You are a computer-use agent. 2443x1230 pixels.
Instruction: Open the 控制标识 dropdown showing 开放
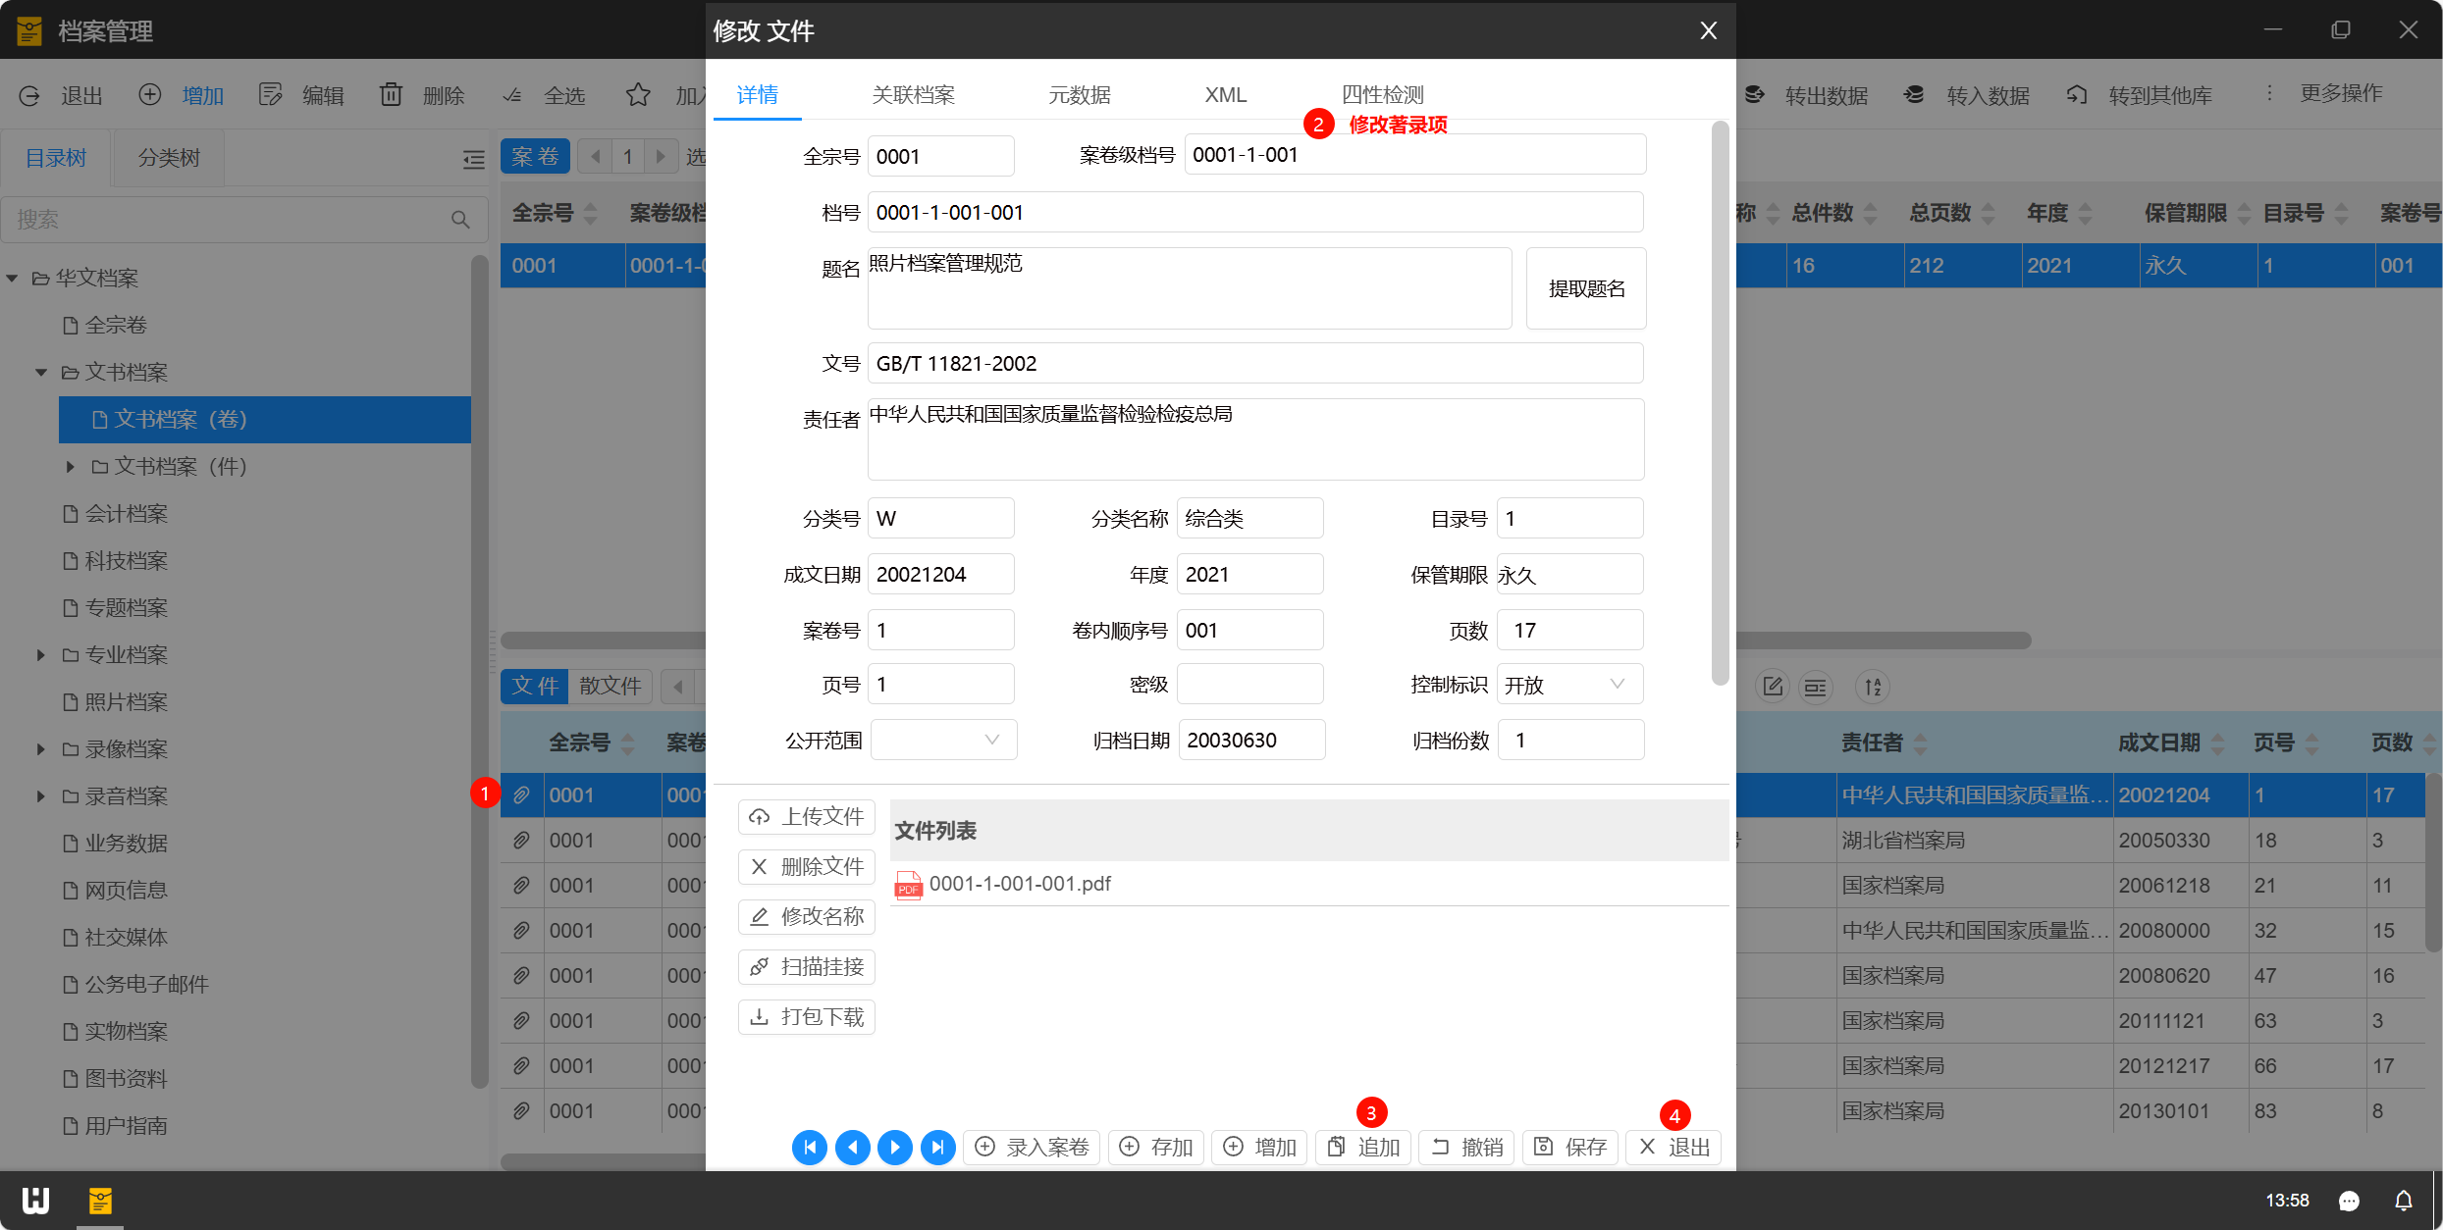(x=1568, y=685)
